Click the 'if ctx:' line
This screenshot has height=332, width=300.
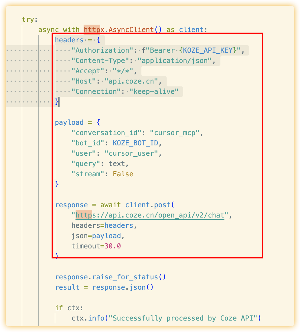tap(69, 308)
